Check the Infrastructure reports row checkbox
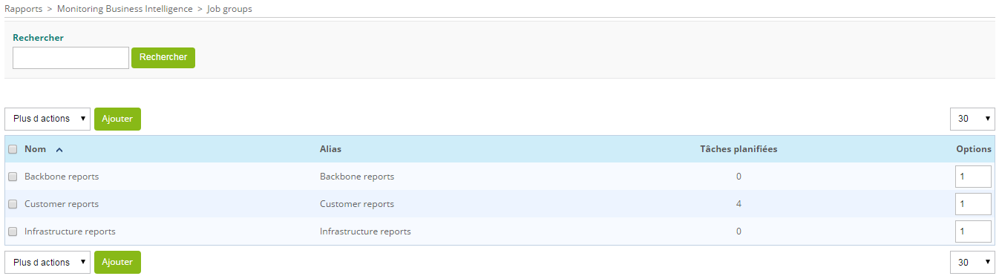Image resolution: width=999 pixels, height=276 pixels. [x=13, y=231]
